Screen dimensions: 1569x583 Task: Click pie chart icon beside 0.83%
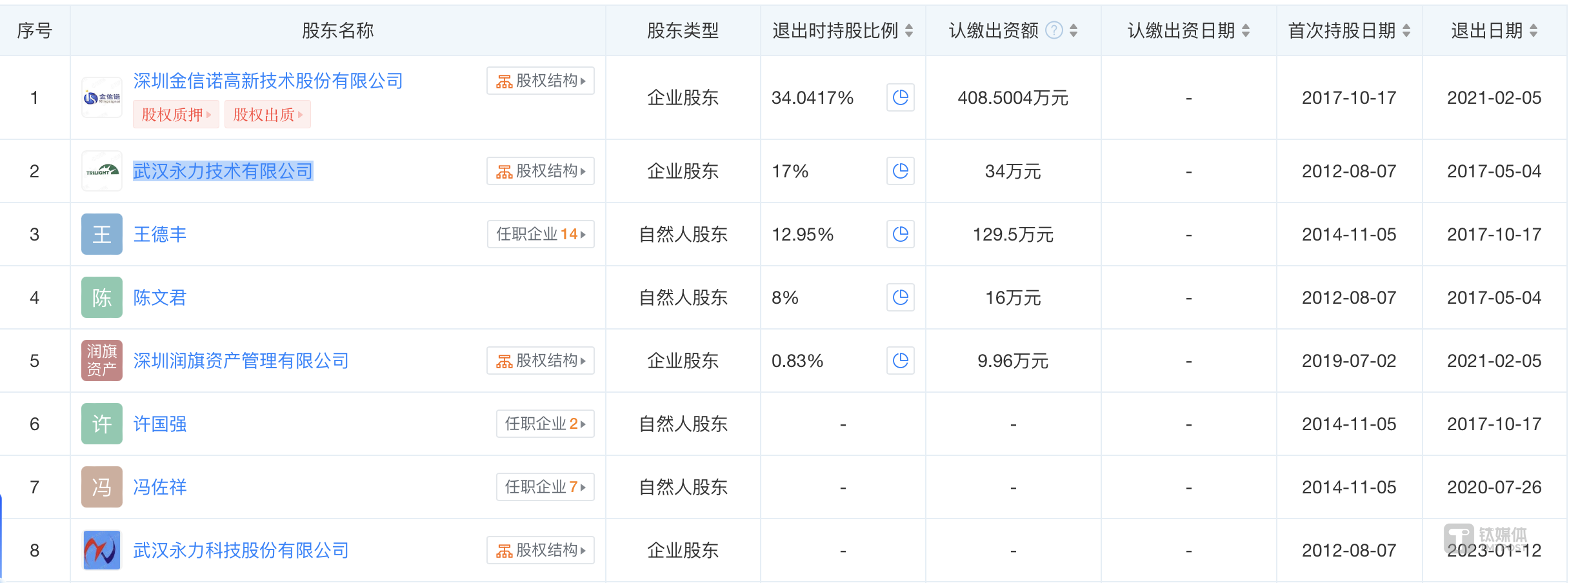pyautogui.click(x=900, y=361)
